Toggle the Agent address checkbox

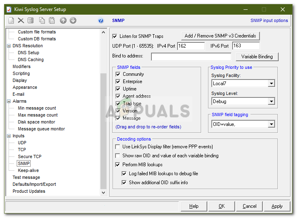(118, 96)
